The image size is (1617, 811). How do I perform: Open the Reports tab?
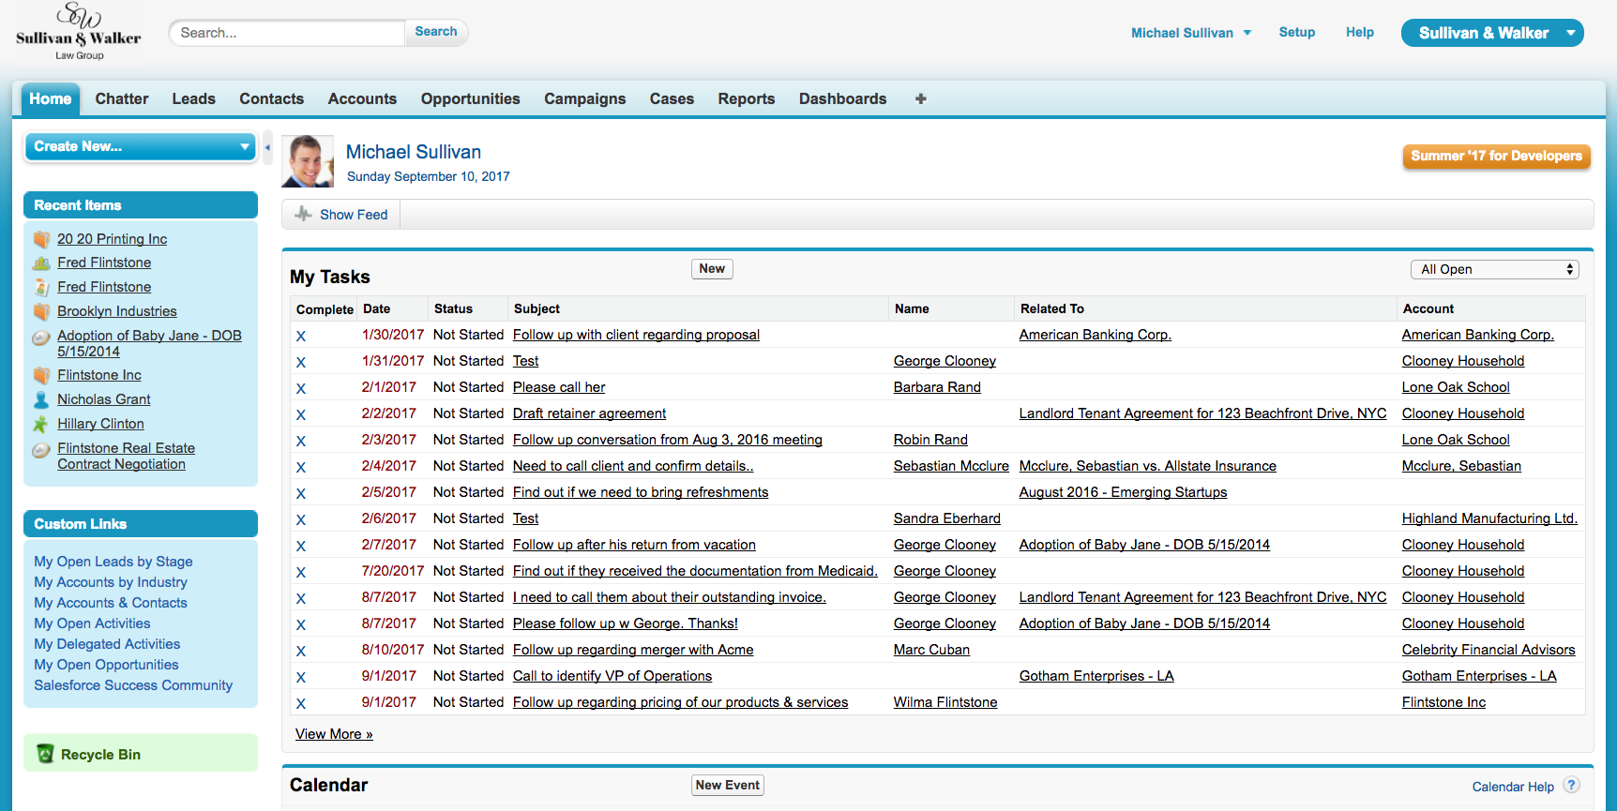[747, 98]
